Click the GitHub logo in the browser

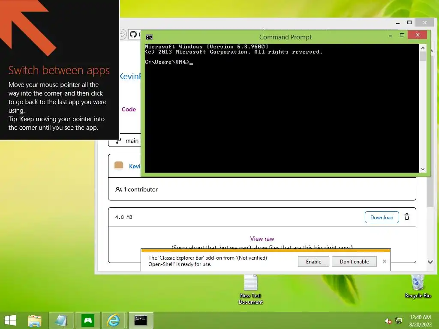click(x=133, y=34)
